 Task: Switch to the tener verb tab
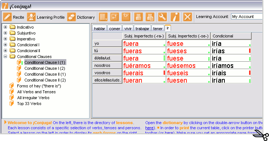pyautogui.click(x=158, y=29)
